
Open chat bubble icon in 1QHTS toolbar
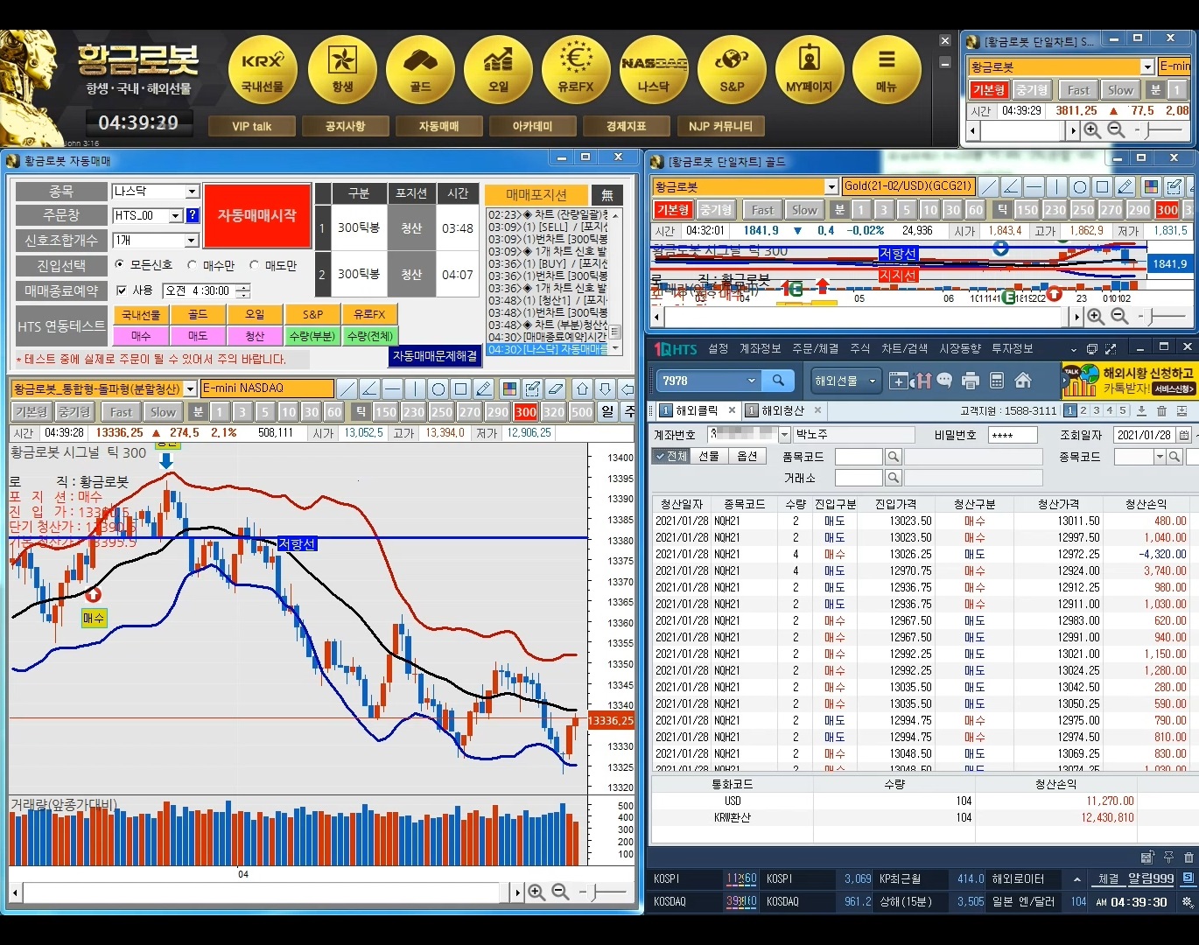coord(944,381)
